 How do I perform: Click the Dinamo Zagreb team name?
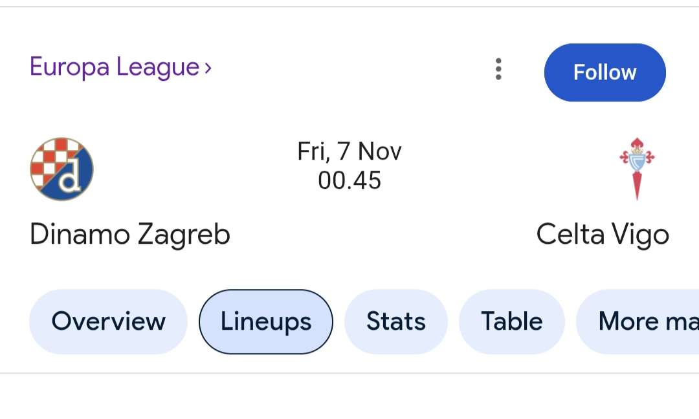click(x=130, y=234)
